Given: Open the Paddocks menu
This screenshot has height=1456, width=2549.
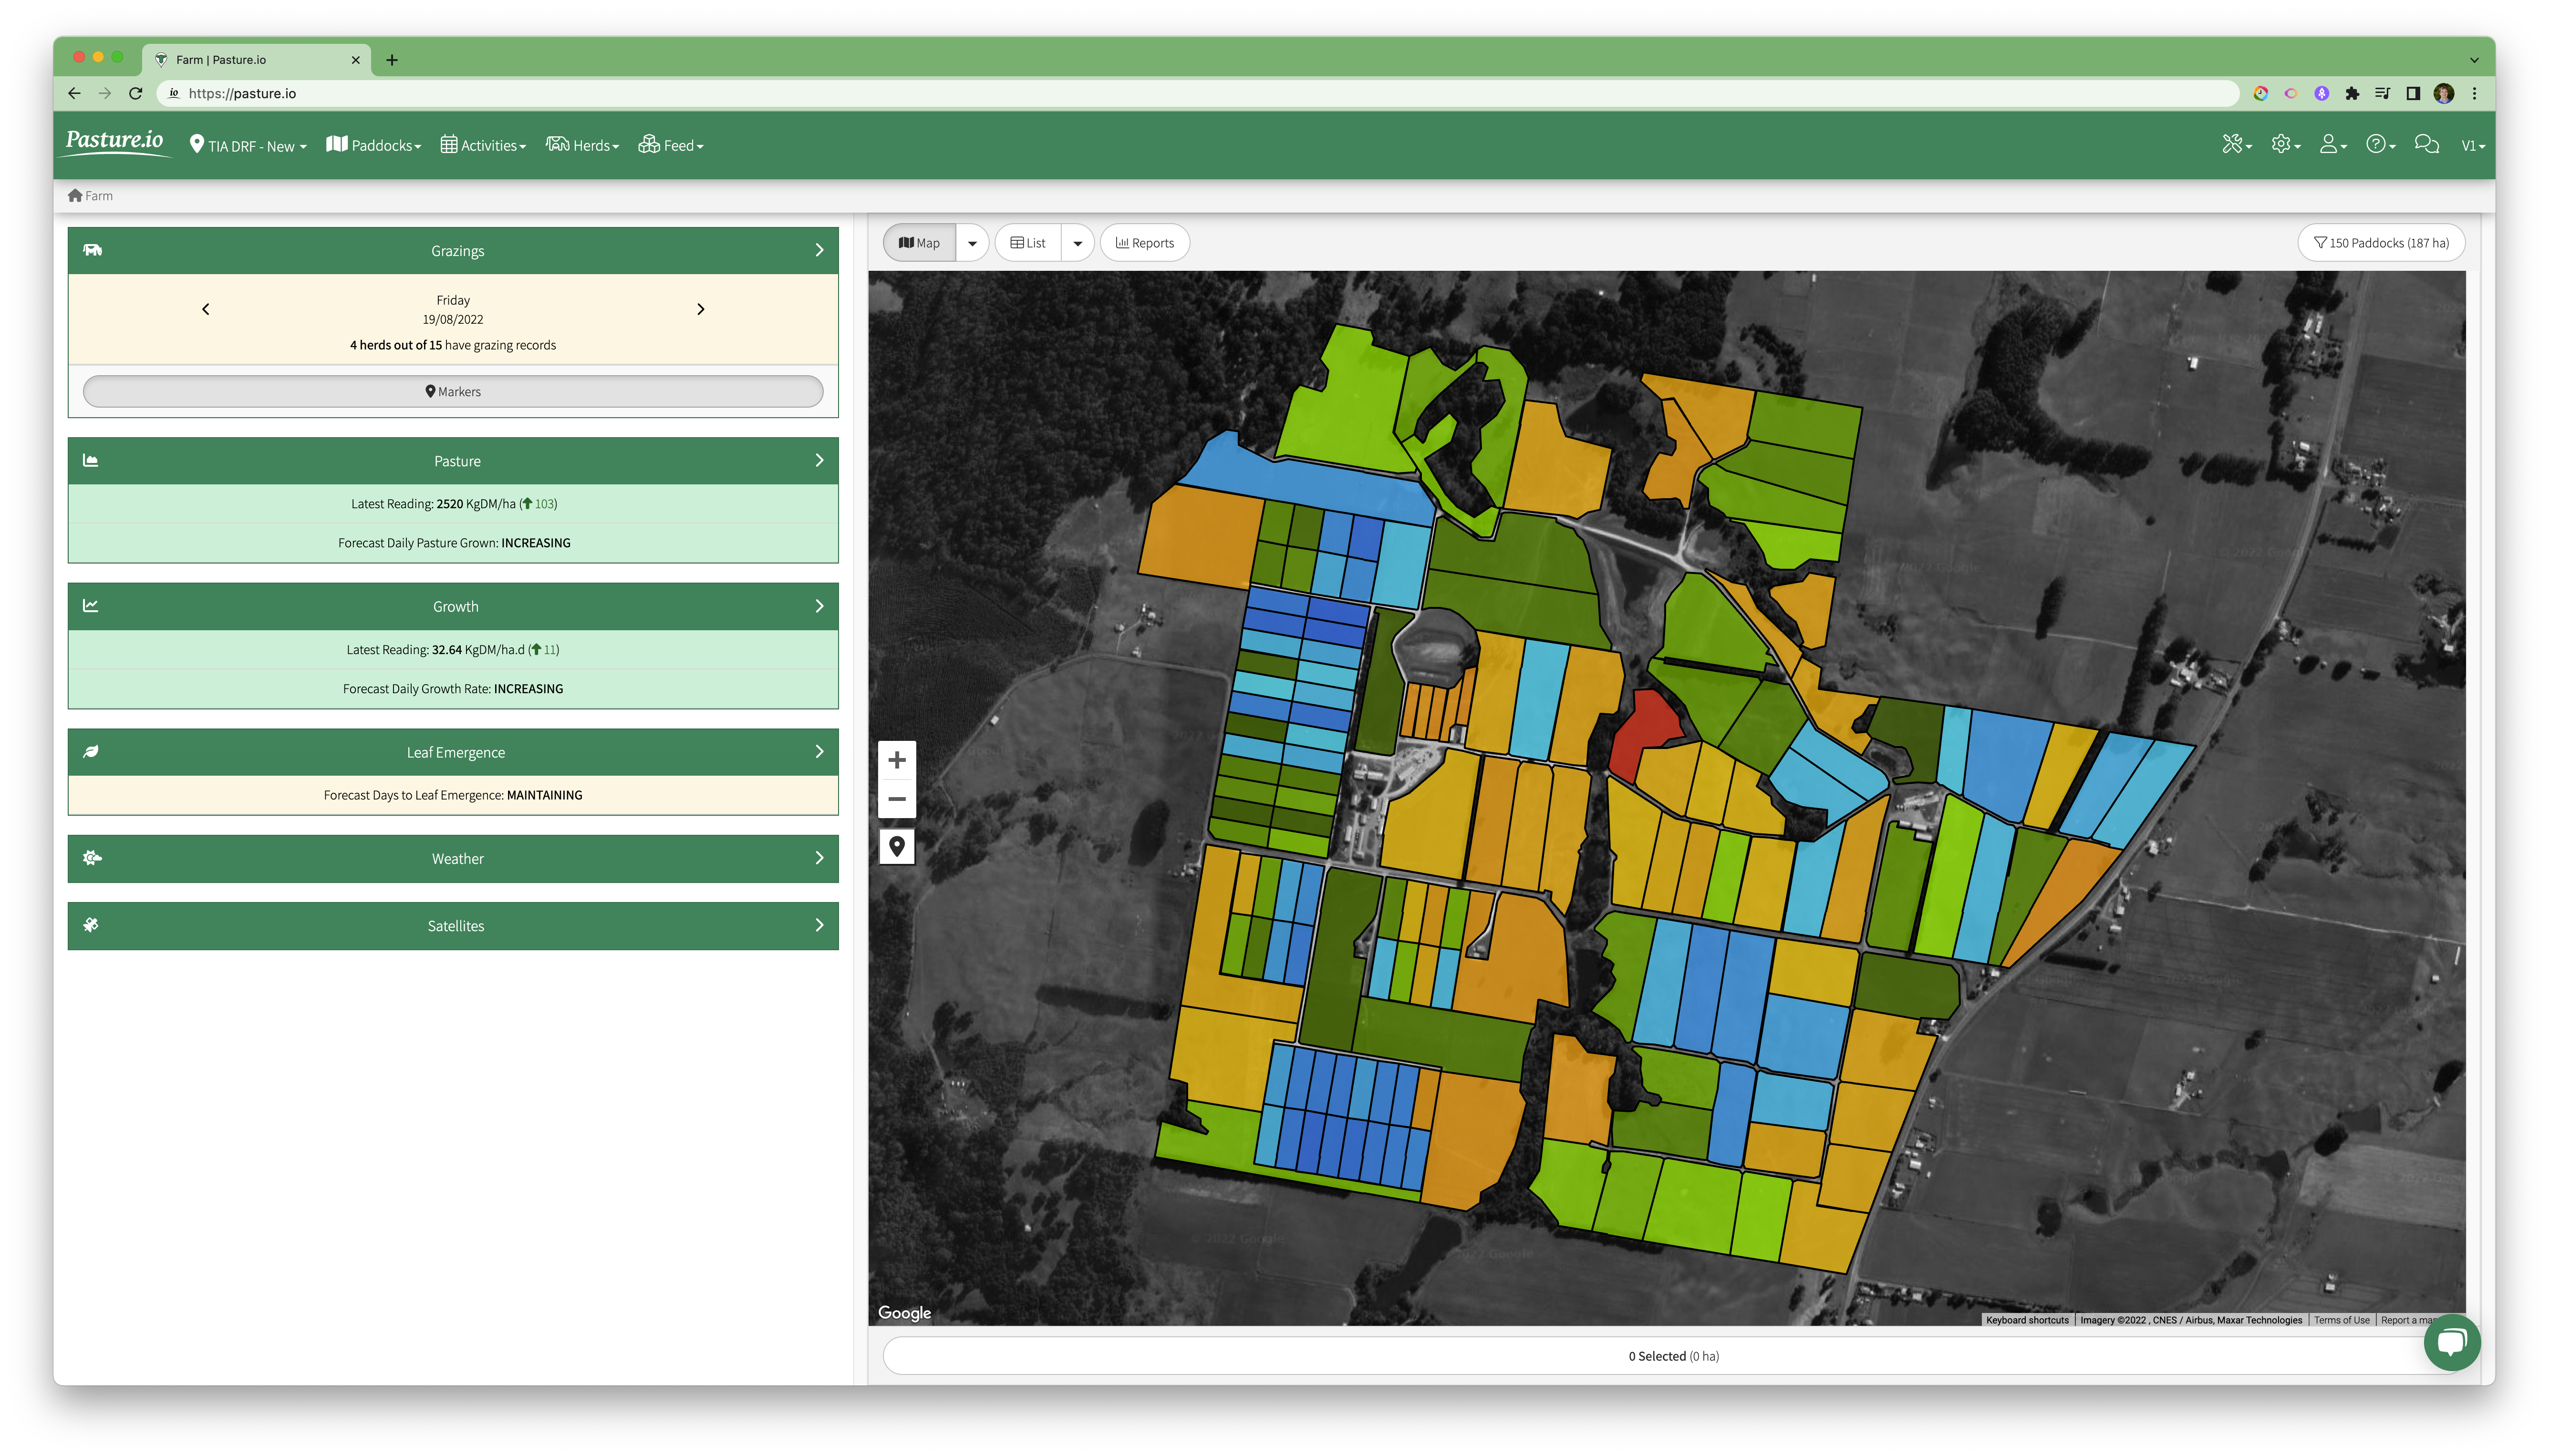Looking at the screenshot, I should click(x=374, y=146).
